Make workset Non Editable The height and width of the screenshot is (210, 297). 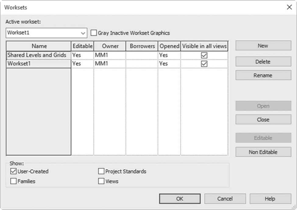tap(263, 152)
